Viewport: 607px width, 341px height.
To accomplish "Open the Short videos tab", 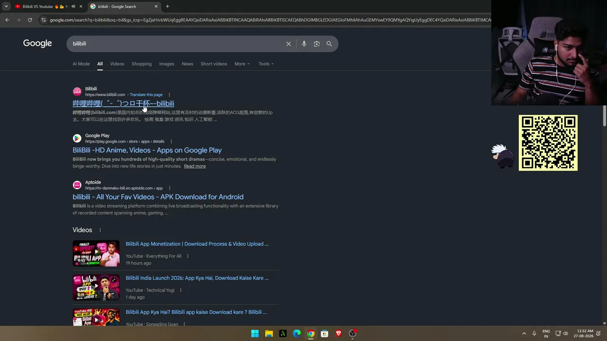I will (x=214, y=64).
